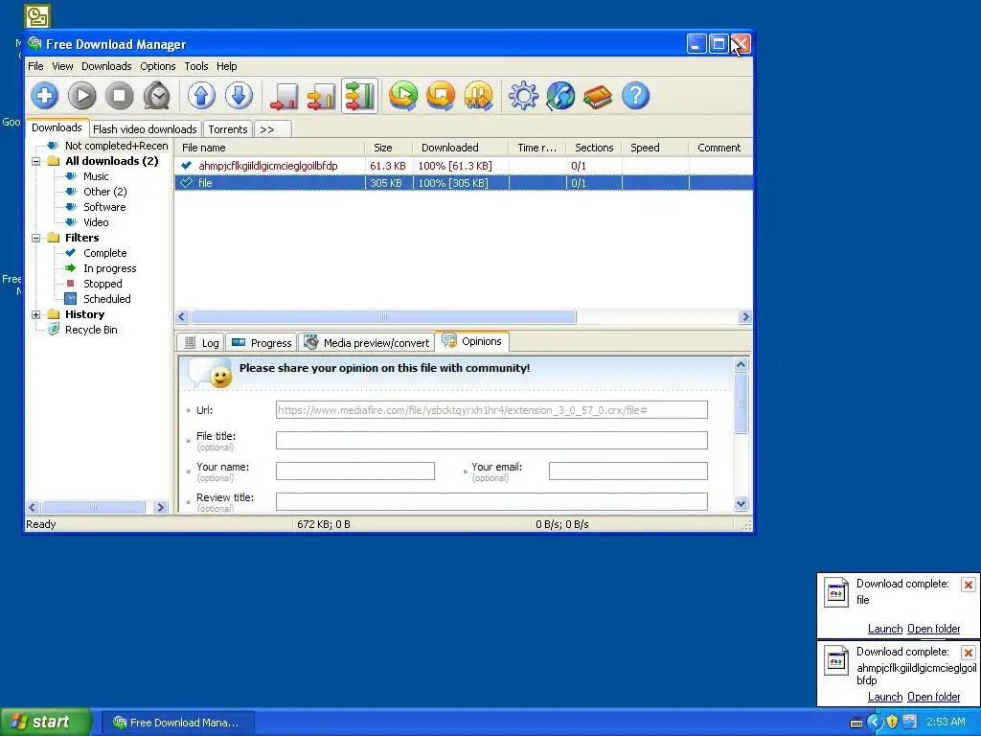The width and height of the screenshot is (981, 736).
Task: Open the File menu
Action: [35, 66]
